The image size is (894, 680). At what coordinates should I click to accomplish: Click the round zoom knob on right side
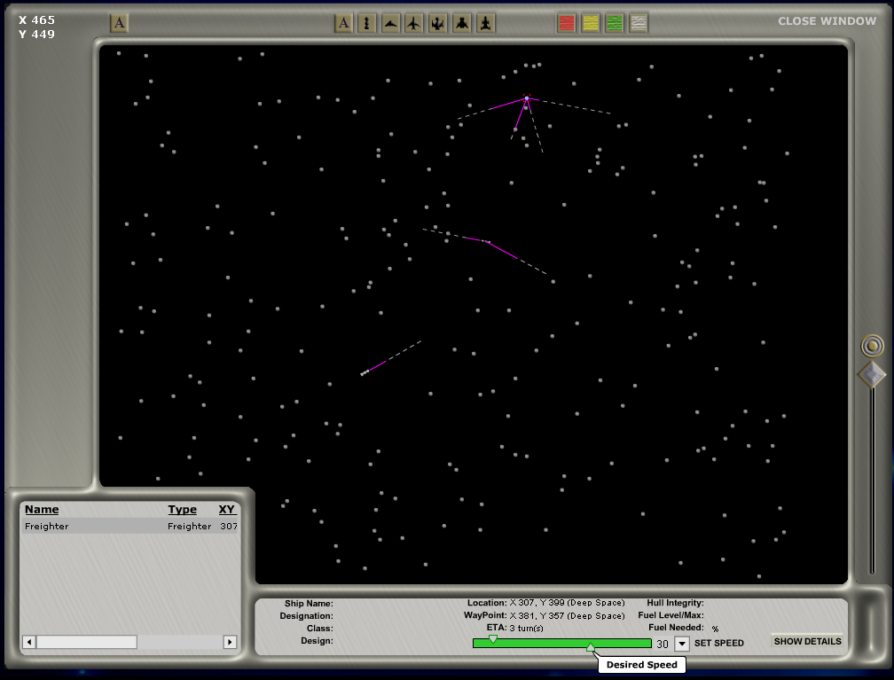click(872, 346)
